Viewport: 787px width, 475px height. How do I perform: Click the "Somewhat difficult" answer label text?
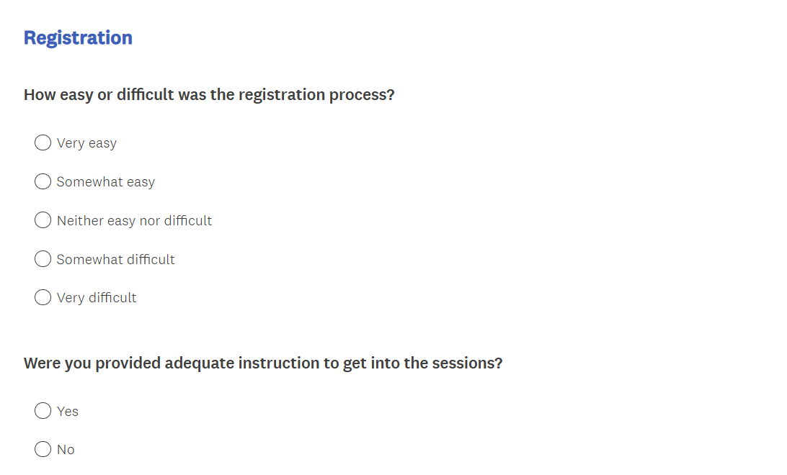point(116,260)
